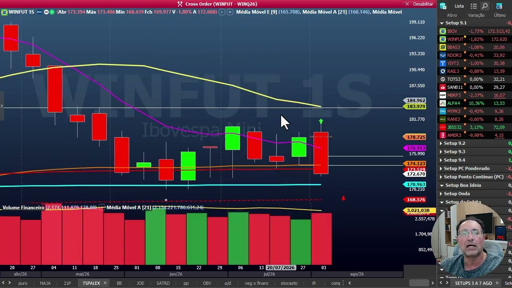The width and height of the screenshot is (512, 288).
Task: Select the AMER3 last price 4,15
Action: [499, 135]
